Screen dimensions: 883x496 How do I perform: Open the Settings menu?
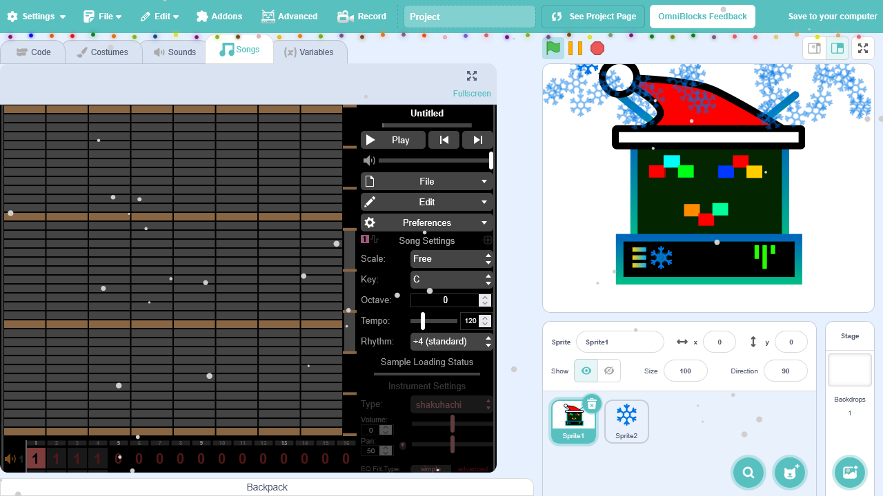(x=37, y=17)
